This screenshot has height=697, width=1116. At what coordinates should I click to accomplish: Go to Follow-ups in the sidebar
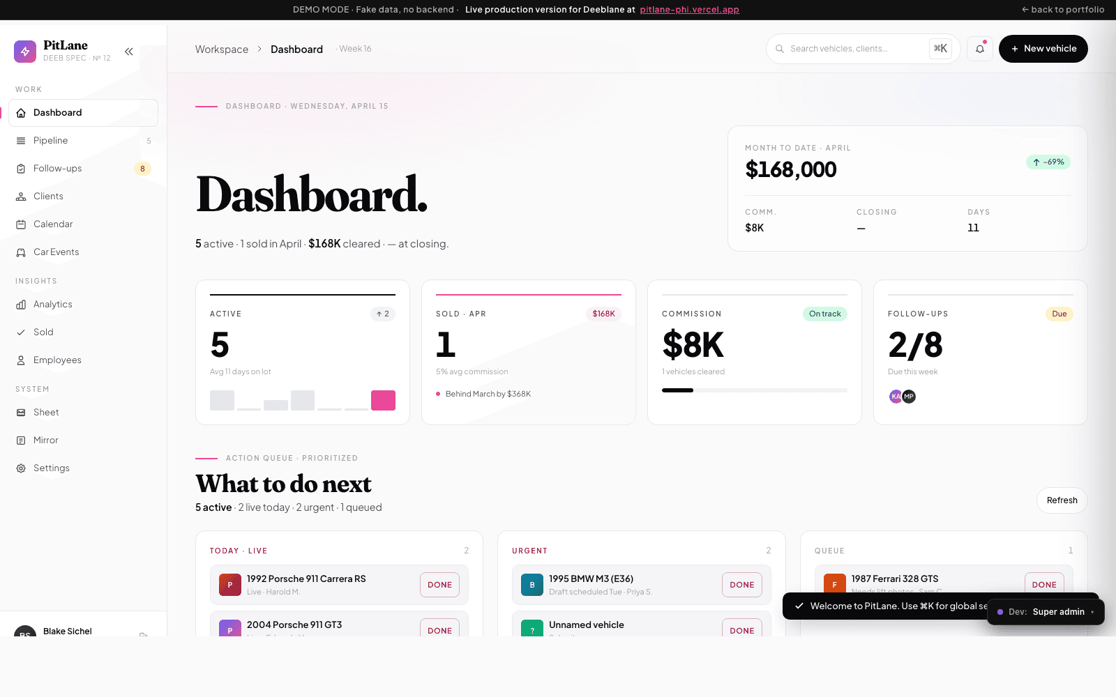pyautogui.click(x=57, y=169)
